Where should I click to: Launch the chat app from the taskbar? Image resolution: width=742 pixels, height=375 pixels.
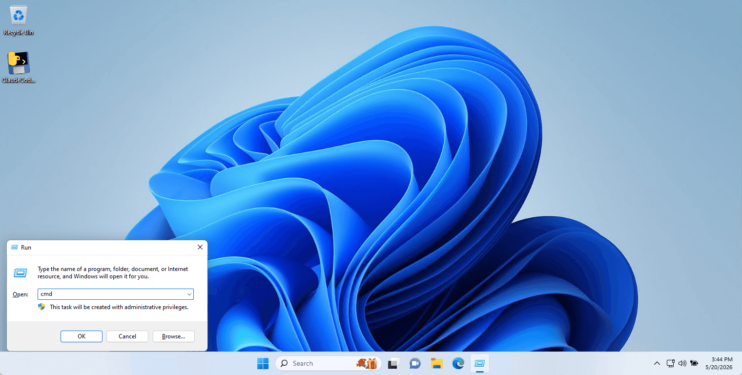click(x=415, y=363)
